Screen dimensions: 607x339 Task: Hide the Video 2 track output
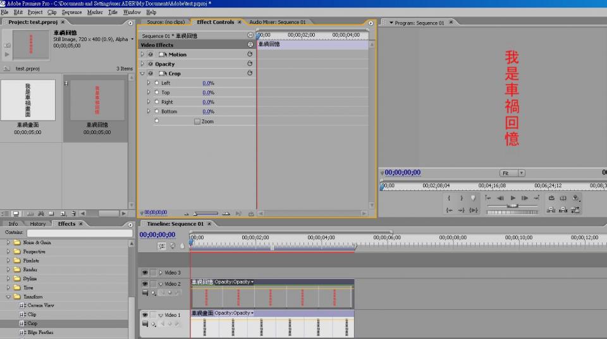[x=145, y=284]
